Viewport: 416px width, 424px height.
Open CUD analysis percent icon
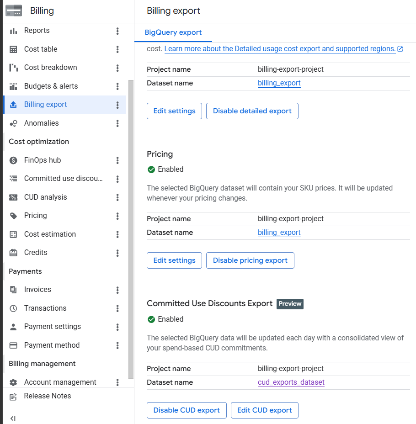(x=13, y=197)
